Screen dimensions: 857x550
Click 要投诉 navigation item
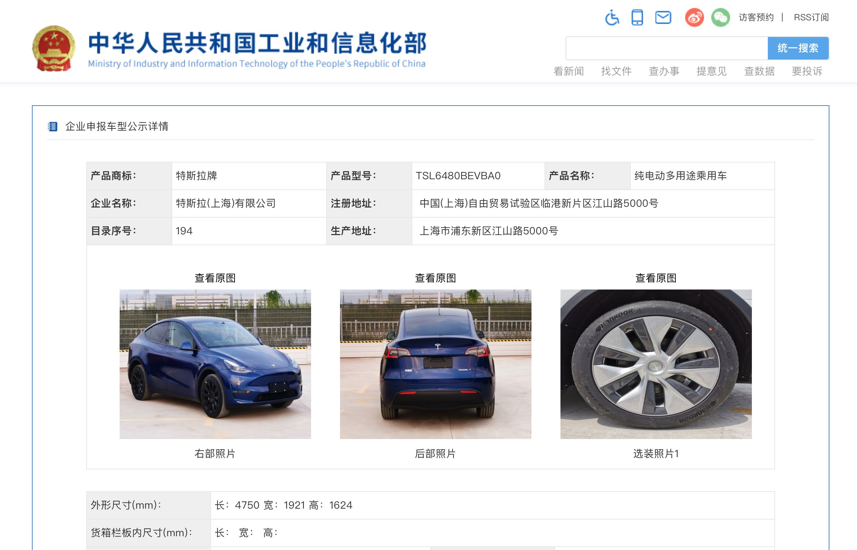pyautogui.click(x=807, y=71)
